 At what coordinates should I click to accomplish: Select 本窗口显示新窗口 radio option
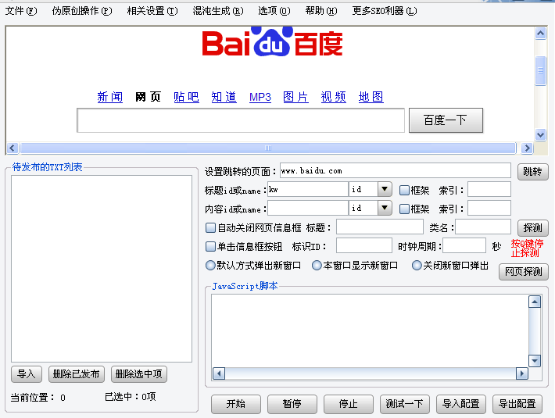pyautogui.click(x=317, y=265)
